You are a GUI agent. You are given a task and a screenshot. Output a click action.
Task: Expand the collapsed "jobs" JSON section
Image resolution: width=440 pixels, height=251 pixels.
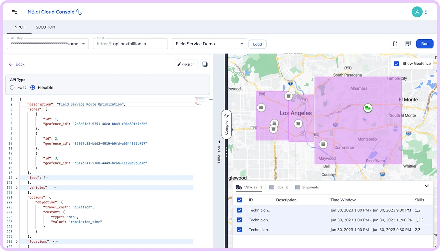17,178
